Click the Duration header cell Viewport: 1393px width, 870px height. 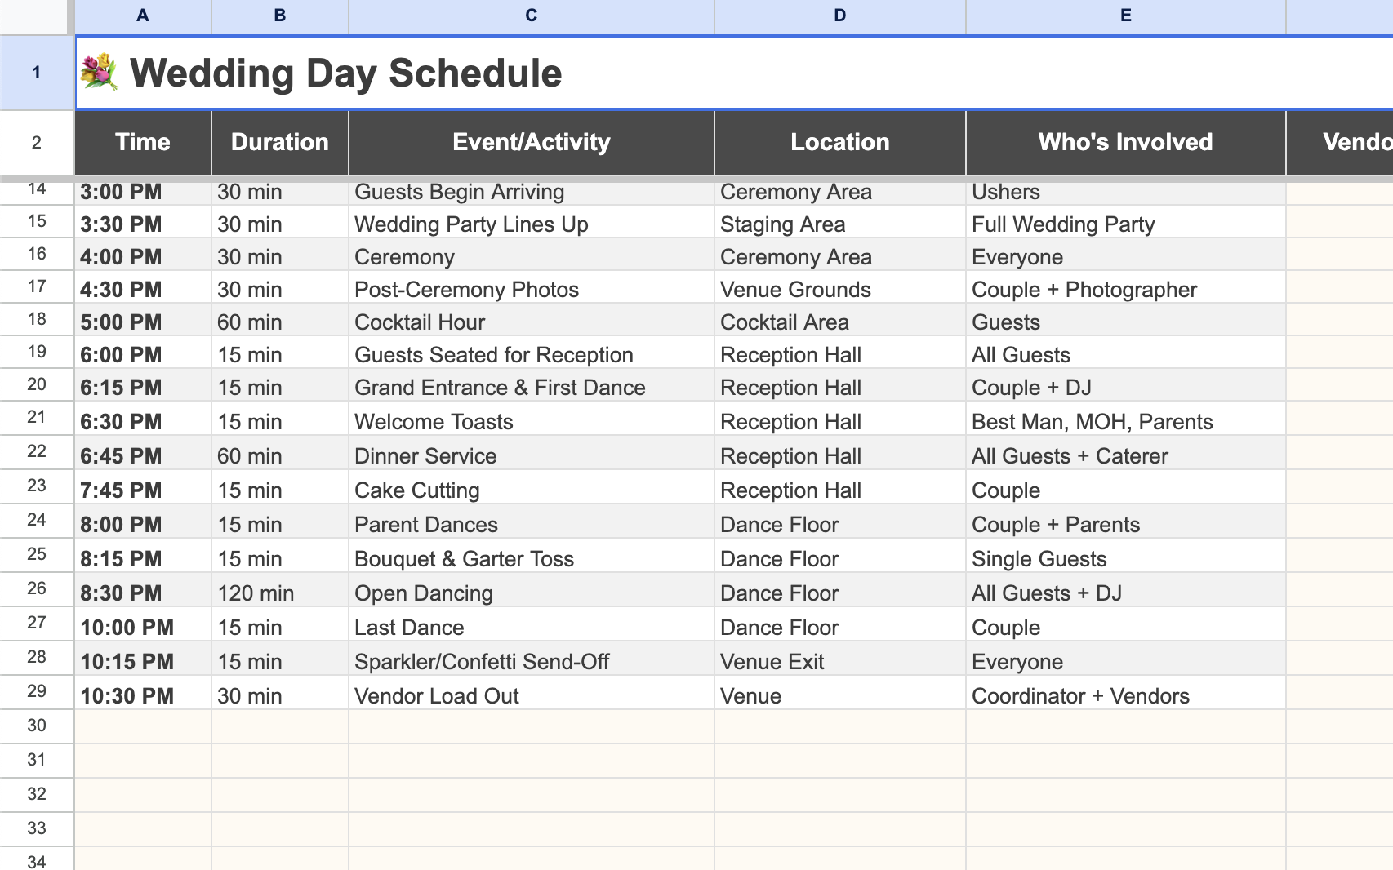click(x=279, y=142)
